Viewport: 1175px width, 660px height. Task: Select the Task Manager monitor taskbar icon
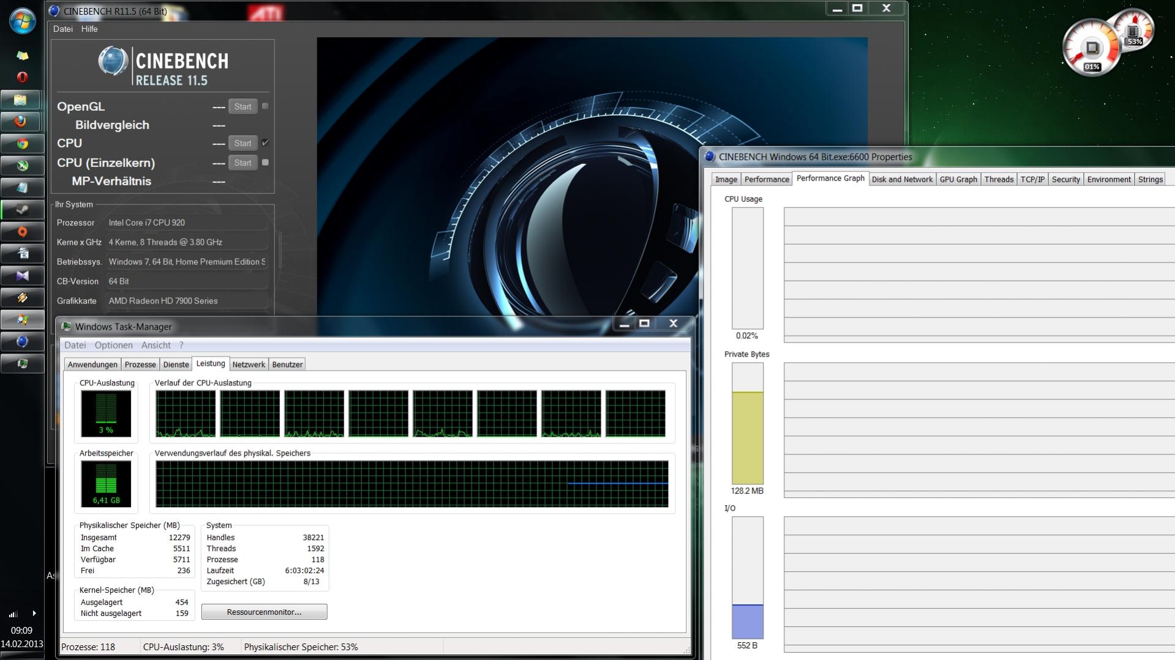click(21, 364)
